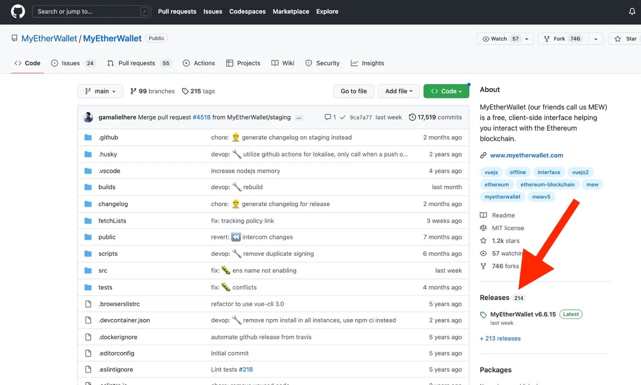Open the main branch dropdown
The width and height of the screenshot is (641, 385).
100,91
